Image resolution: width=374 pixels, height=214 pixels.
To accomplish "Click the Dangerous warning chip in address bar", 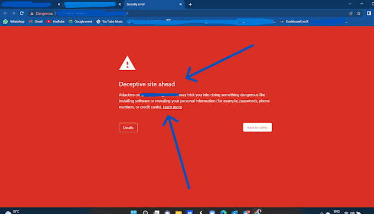I will point(42,14).
